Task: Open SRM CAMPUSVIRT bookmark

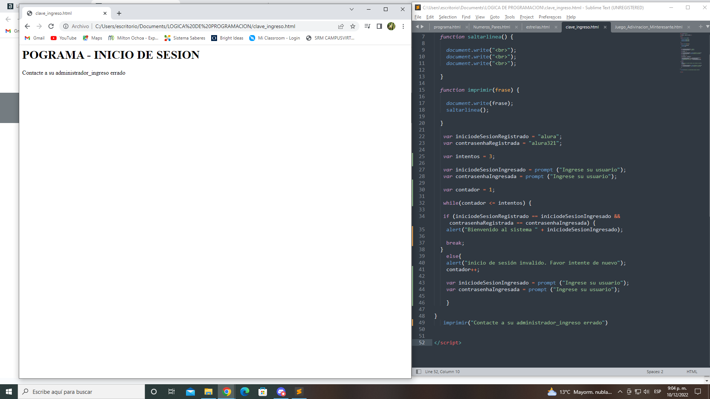Action: 330,38
